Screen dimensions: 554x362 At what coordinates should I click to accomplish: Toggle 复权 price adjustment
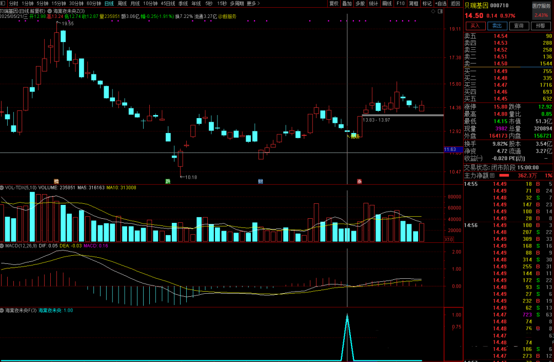(x=334, y=3)
